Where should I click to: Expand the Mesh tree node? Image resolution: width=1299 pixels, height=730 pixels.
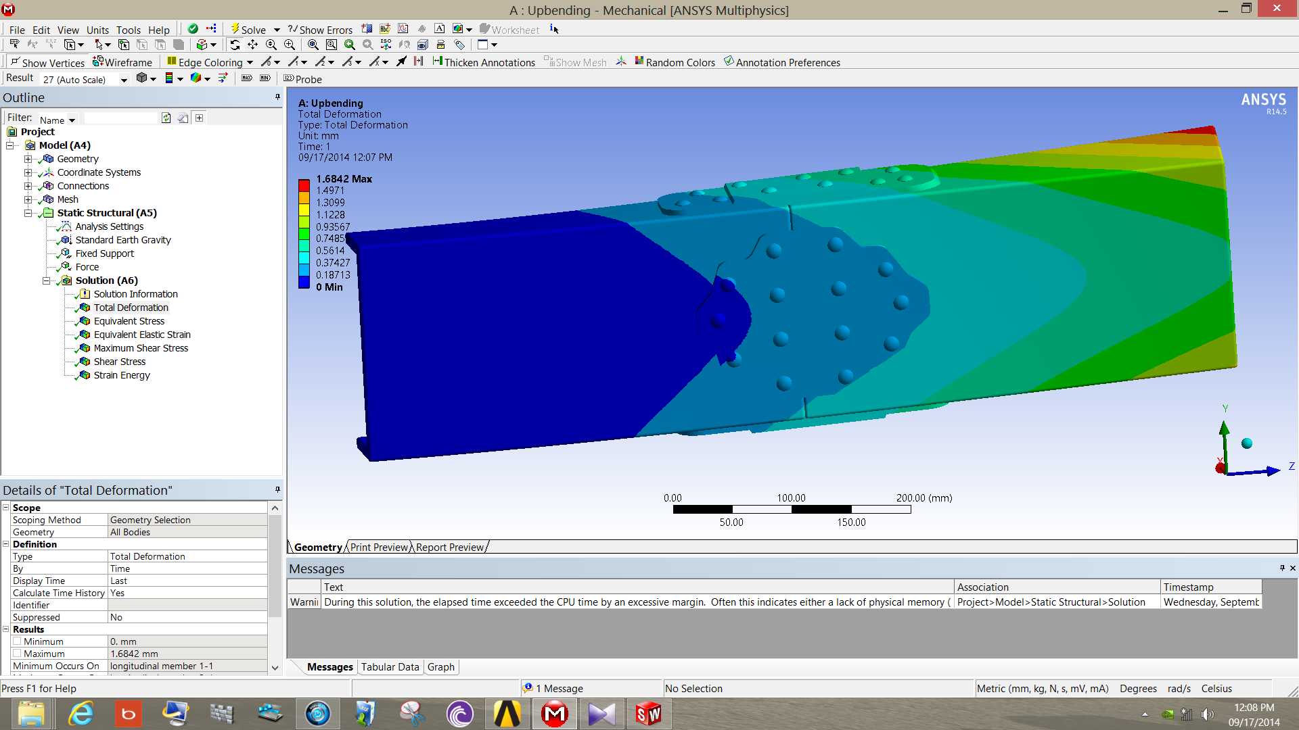click(28, 199)
